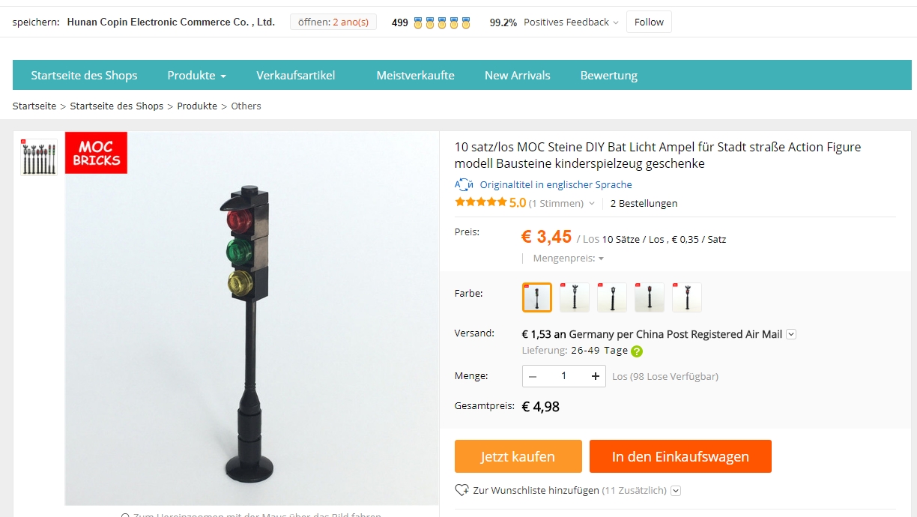
Task: Open the Produkte menu
Action: [x=196, y=75]
